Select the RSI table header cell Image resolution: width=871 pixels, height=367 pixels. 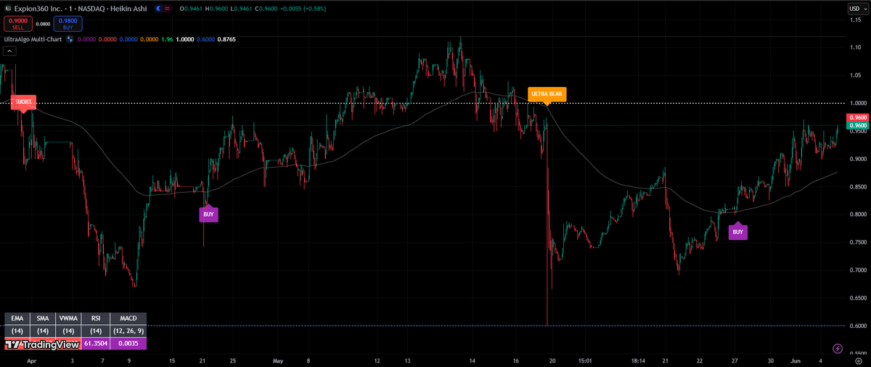tap(95, 318)
